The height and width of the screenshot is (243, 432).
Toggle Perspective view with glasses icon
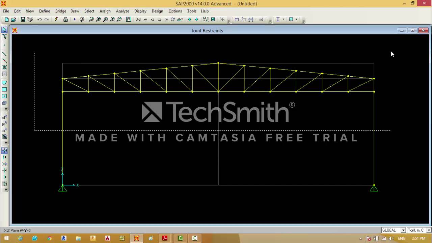pos(180,20)
